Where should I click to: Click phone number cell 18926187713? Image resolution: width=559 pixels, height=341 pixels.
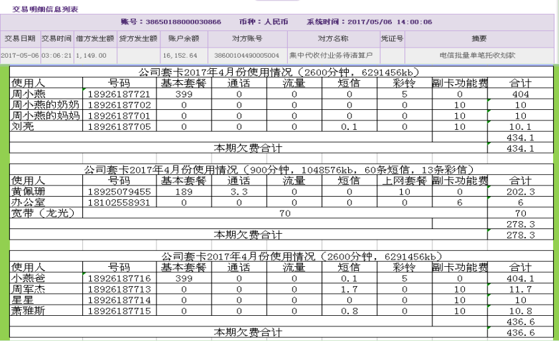[x=119, y=289]
